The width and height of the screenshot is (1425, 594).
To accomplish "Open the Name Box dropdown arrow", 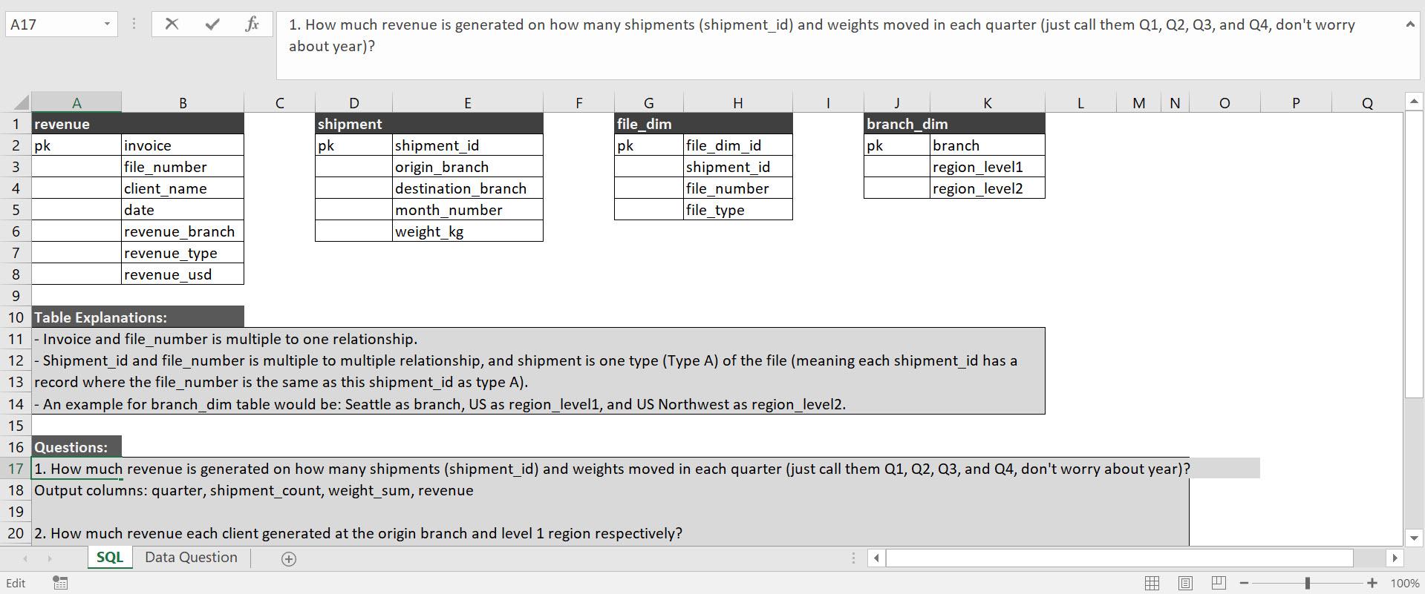I will click(106, 24).
